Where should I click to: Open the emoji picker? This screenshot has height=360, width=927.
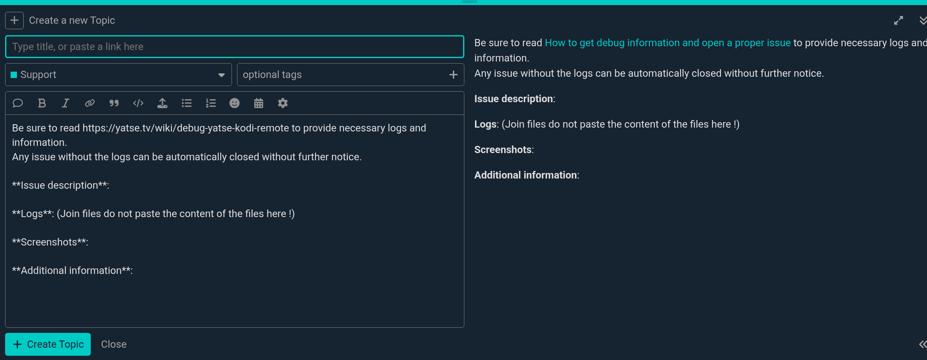click(235, 103)
